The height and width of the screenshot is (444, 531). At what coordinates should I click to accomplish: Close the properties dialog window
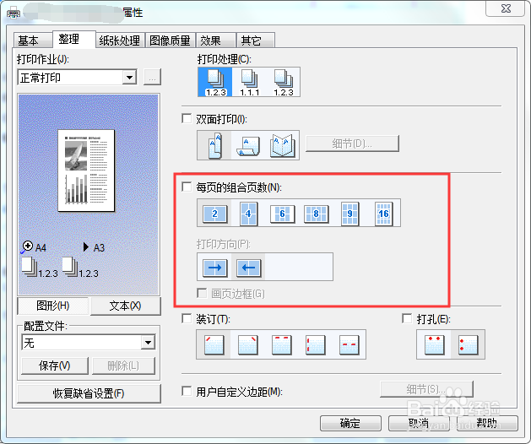[506, 8]
